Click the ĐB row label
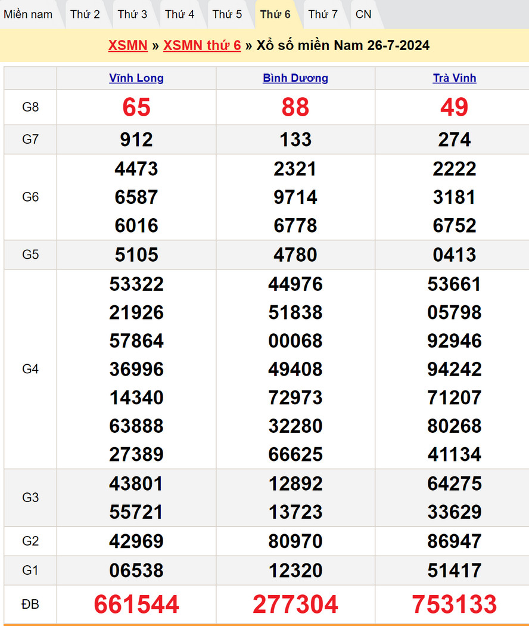Screen dimensions: 529x626 tap(30, 604)
